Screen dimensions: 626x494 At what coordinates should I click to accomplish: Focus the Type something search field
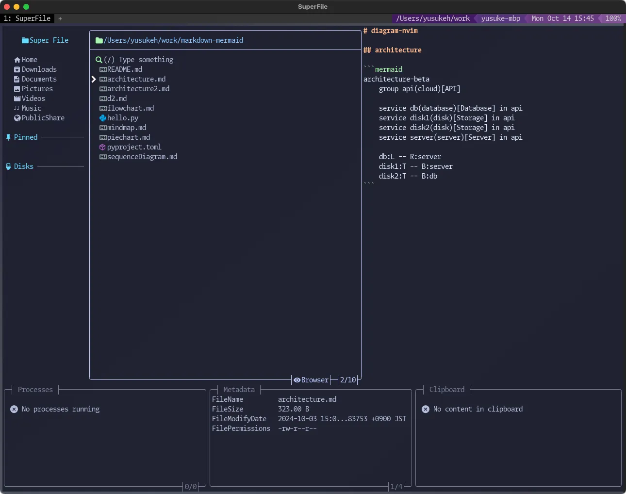coord(138,60)
